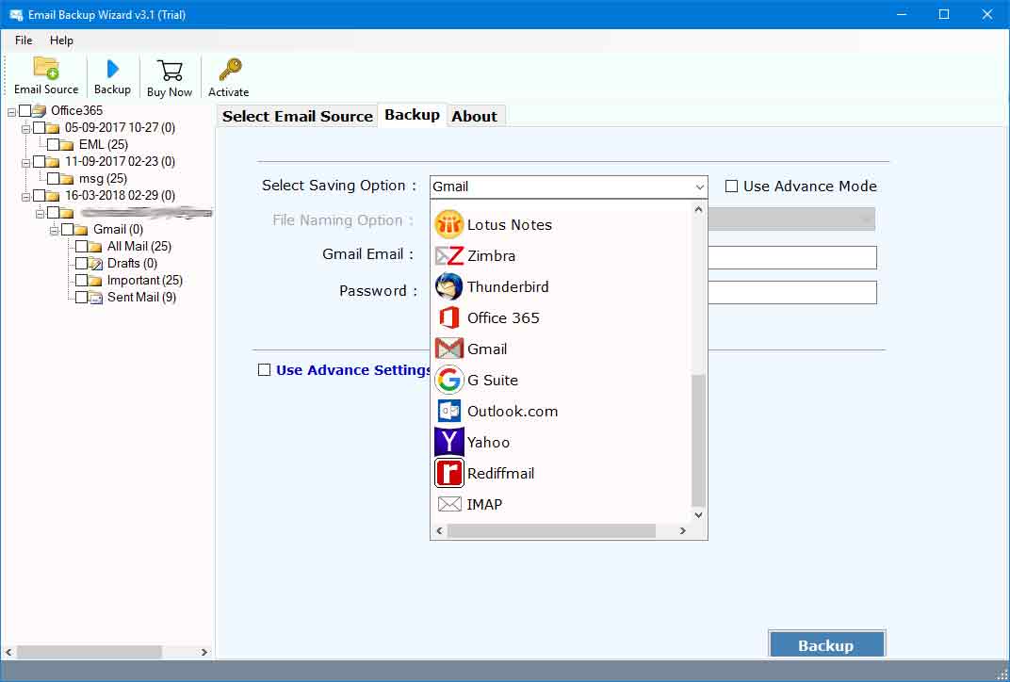Click folder tree scroll right arrow

click(x=204, y=653)
